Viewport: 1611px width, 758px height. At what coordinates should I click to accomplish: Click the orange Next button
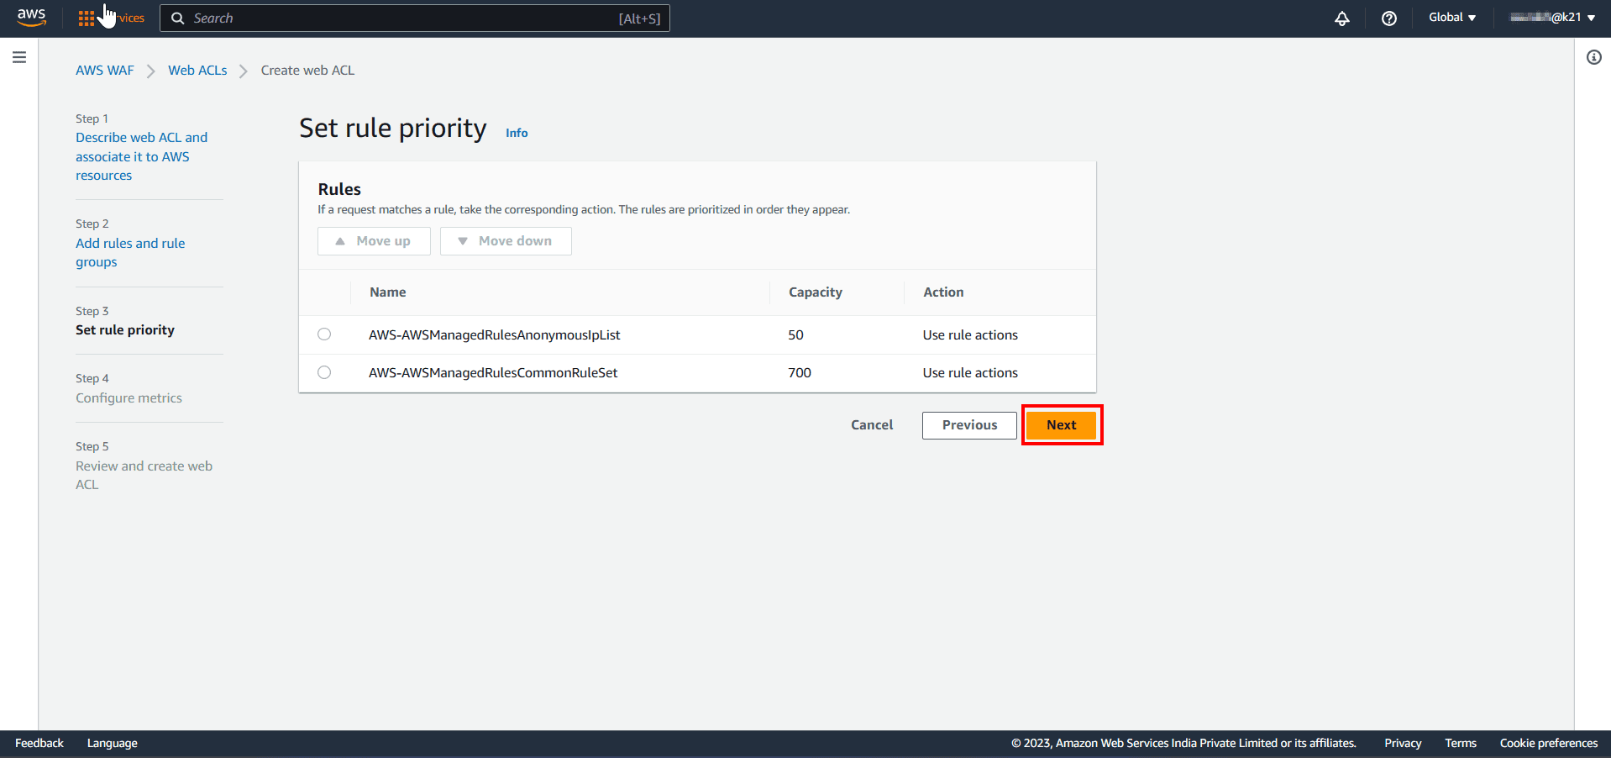point(1061,425)
